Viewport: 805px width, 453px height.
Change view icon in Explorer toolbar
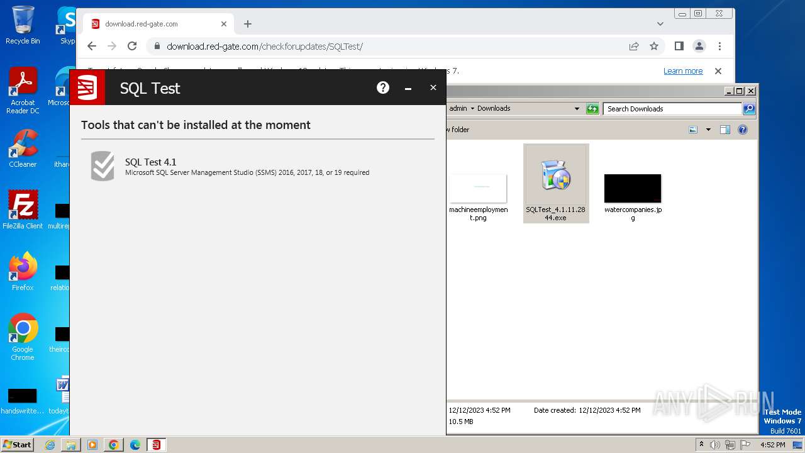[693, 130]
